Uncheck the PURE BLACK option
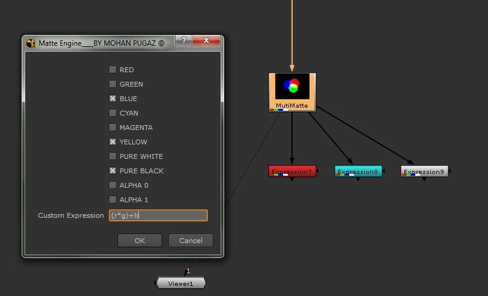488x296 pixels. click(112, 171)
